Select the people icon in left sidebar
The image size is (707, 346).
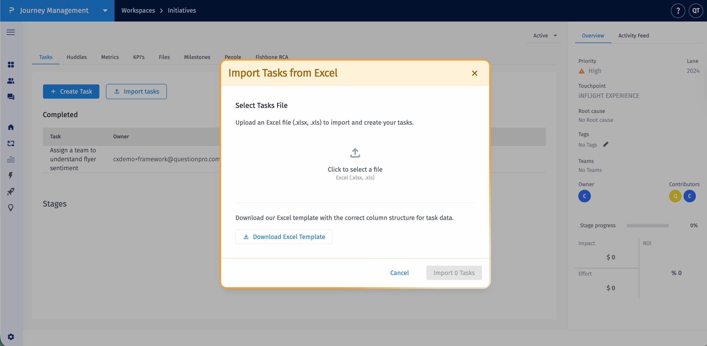(11, 81)
